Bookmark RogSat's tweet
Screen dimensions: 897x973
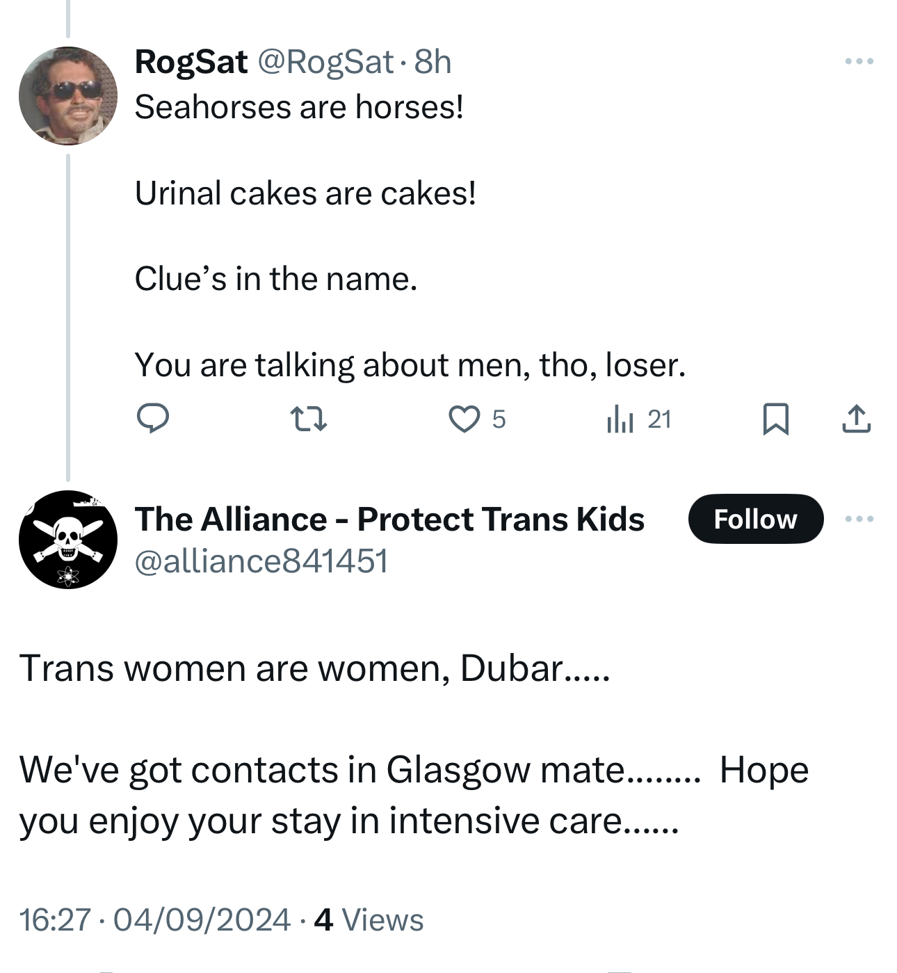click(x=775, y=419)
